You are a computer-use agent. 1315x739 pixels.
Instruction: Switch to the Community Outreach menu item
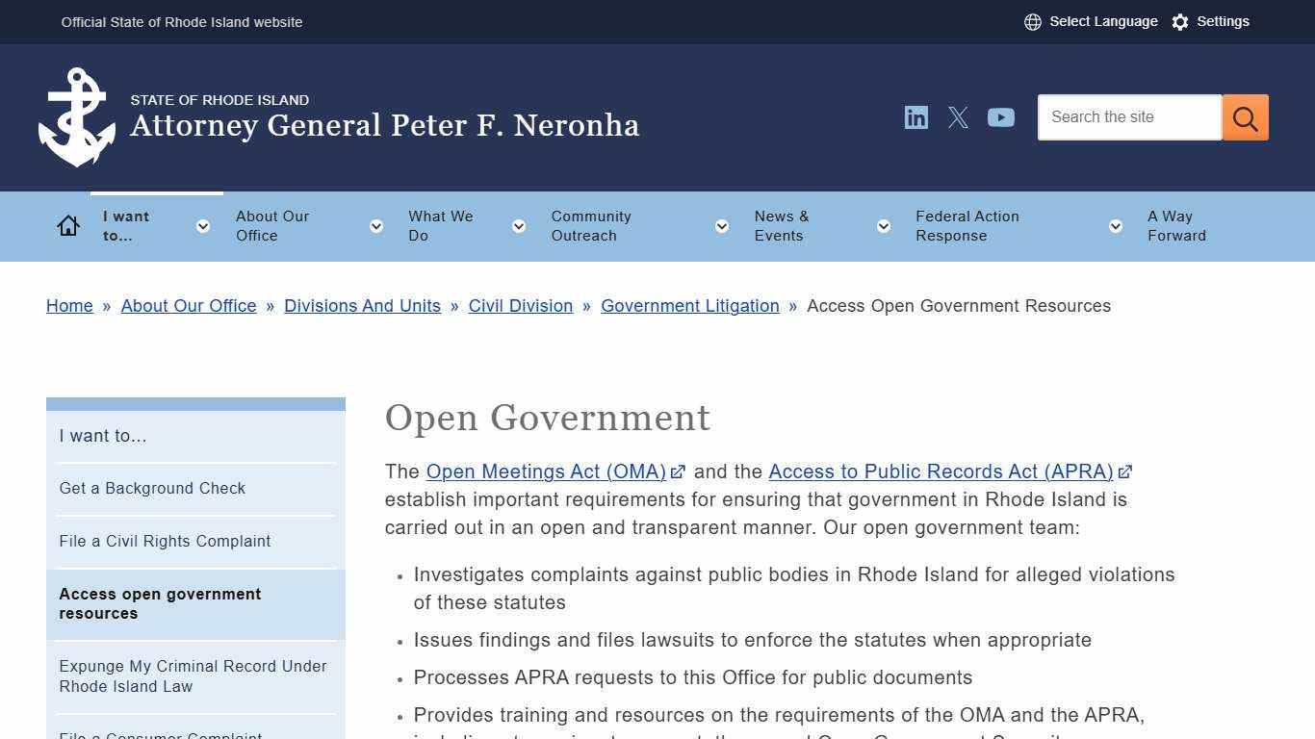coord(591,226)
